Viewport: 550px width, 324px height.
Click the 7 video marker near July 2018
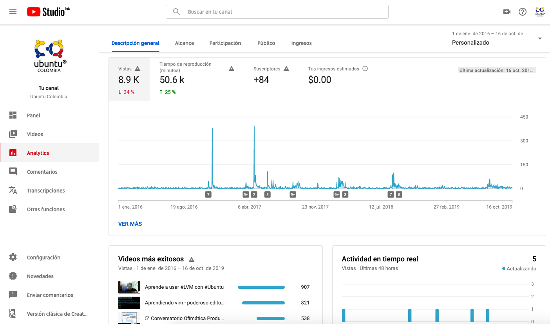(391, 194)
